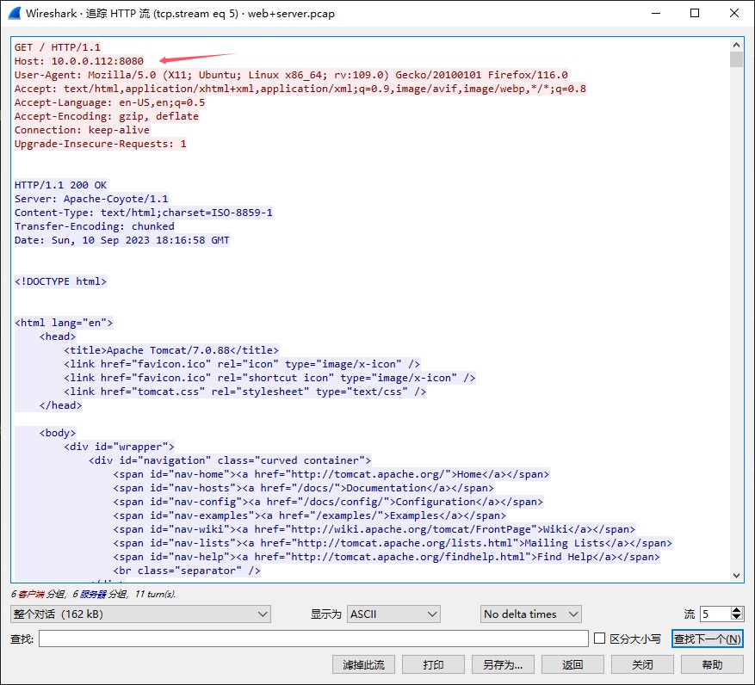Click the stream number field showing 5

point(715,614)
